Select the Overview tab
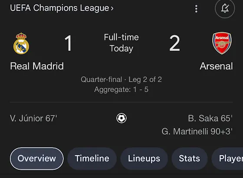The height and width of the screenshot is (178, 243). 37,158
